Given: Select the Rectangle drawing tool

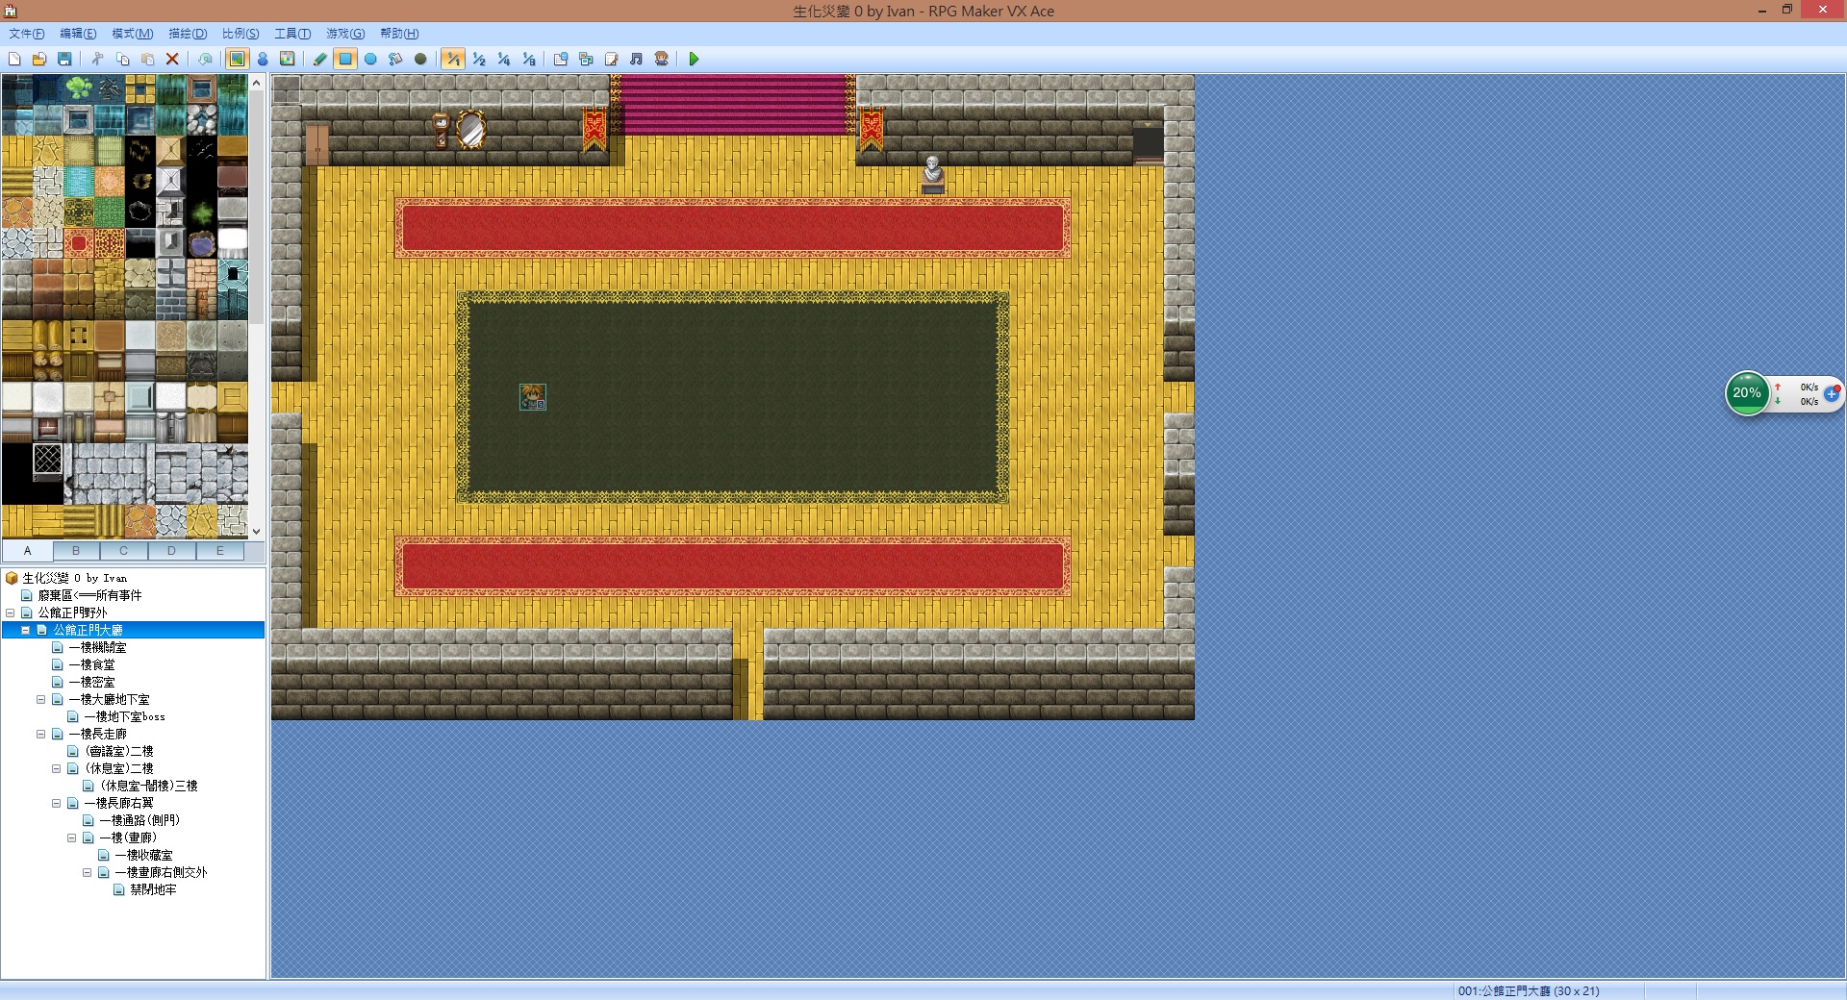Looking at the screenshot, I should [x=345, y=59].
